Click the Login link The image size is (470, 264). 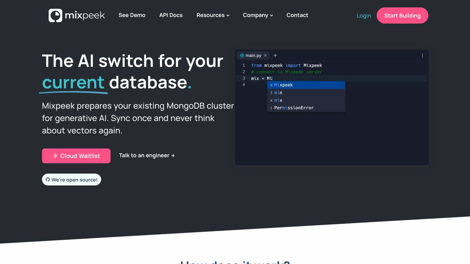point(364,16)
